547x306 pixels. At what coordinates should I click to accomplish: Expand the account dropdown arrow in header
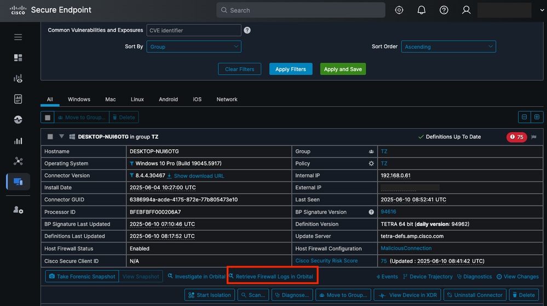(x=542, y=10)
